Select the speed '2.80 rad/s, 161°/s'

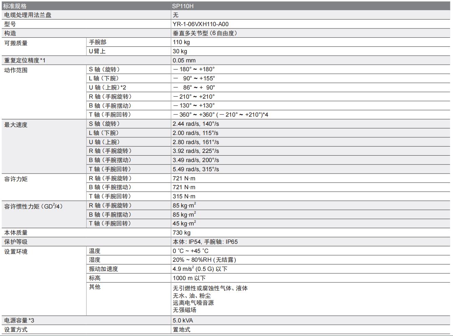coord(196,142)
